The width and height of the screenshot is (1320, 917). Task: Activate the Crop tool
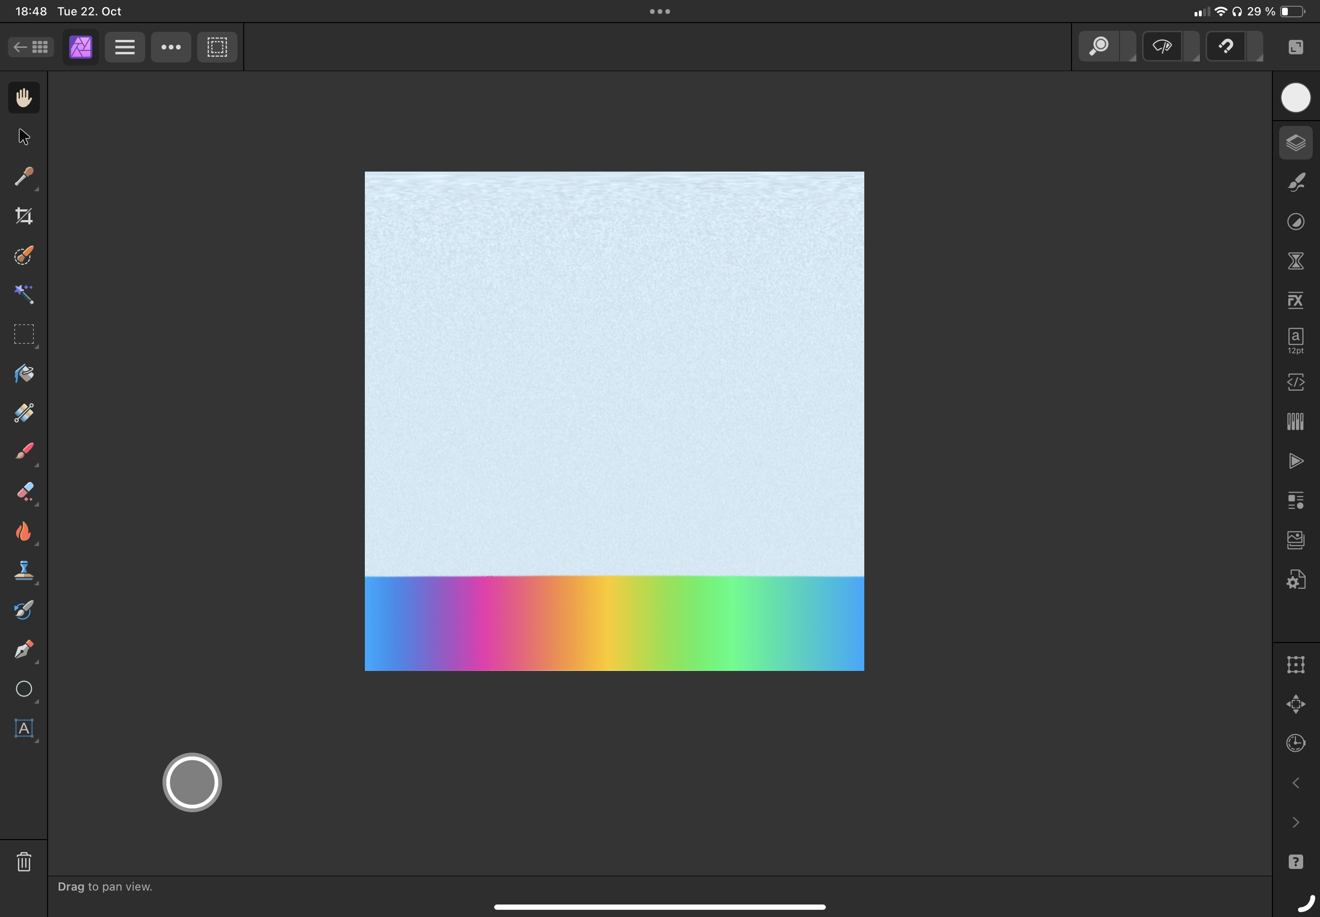click(x=24, y=216)
